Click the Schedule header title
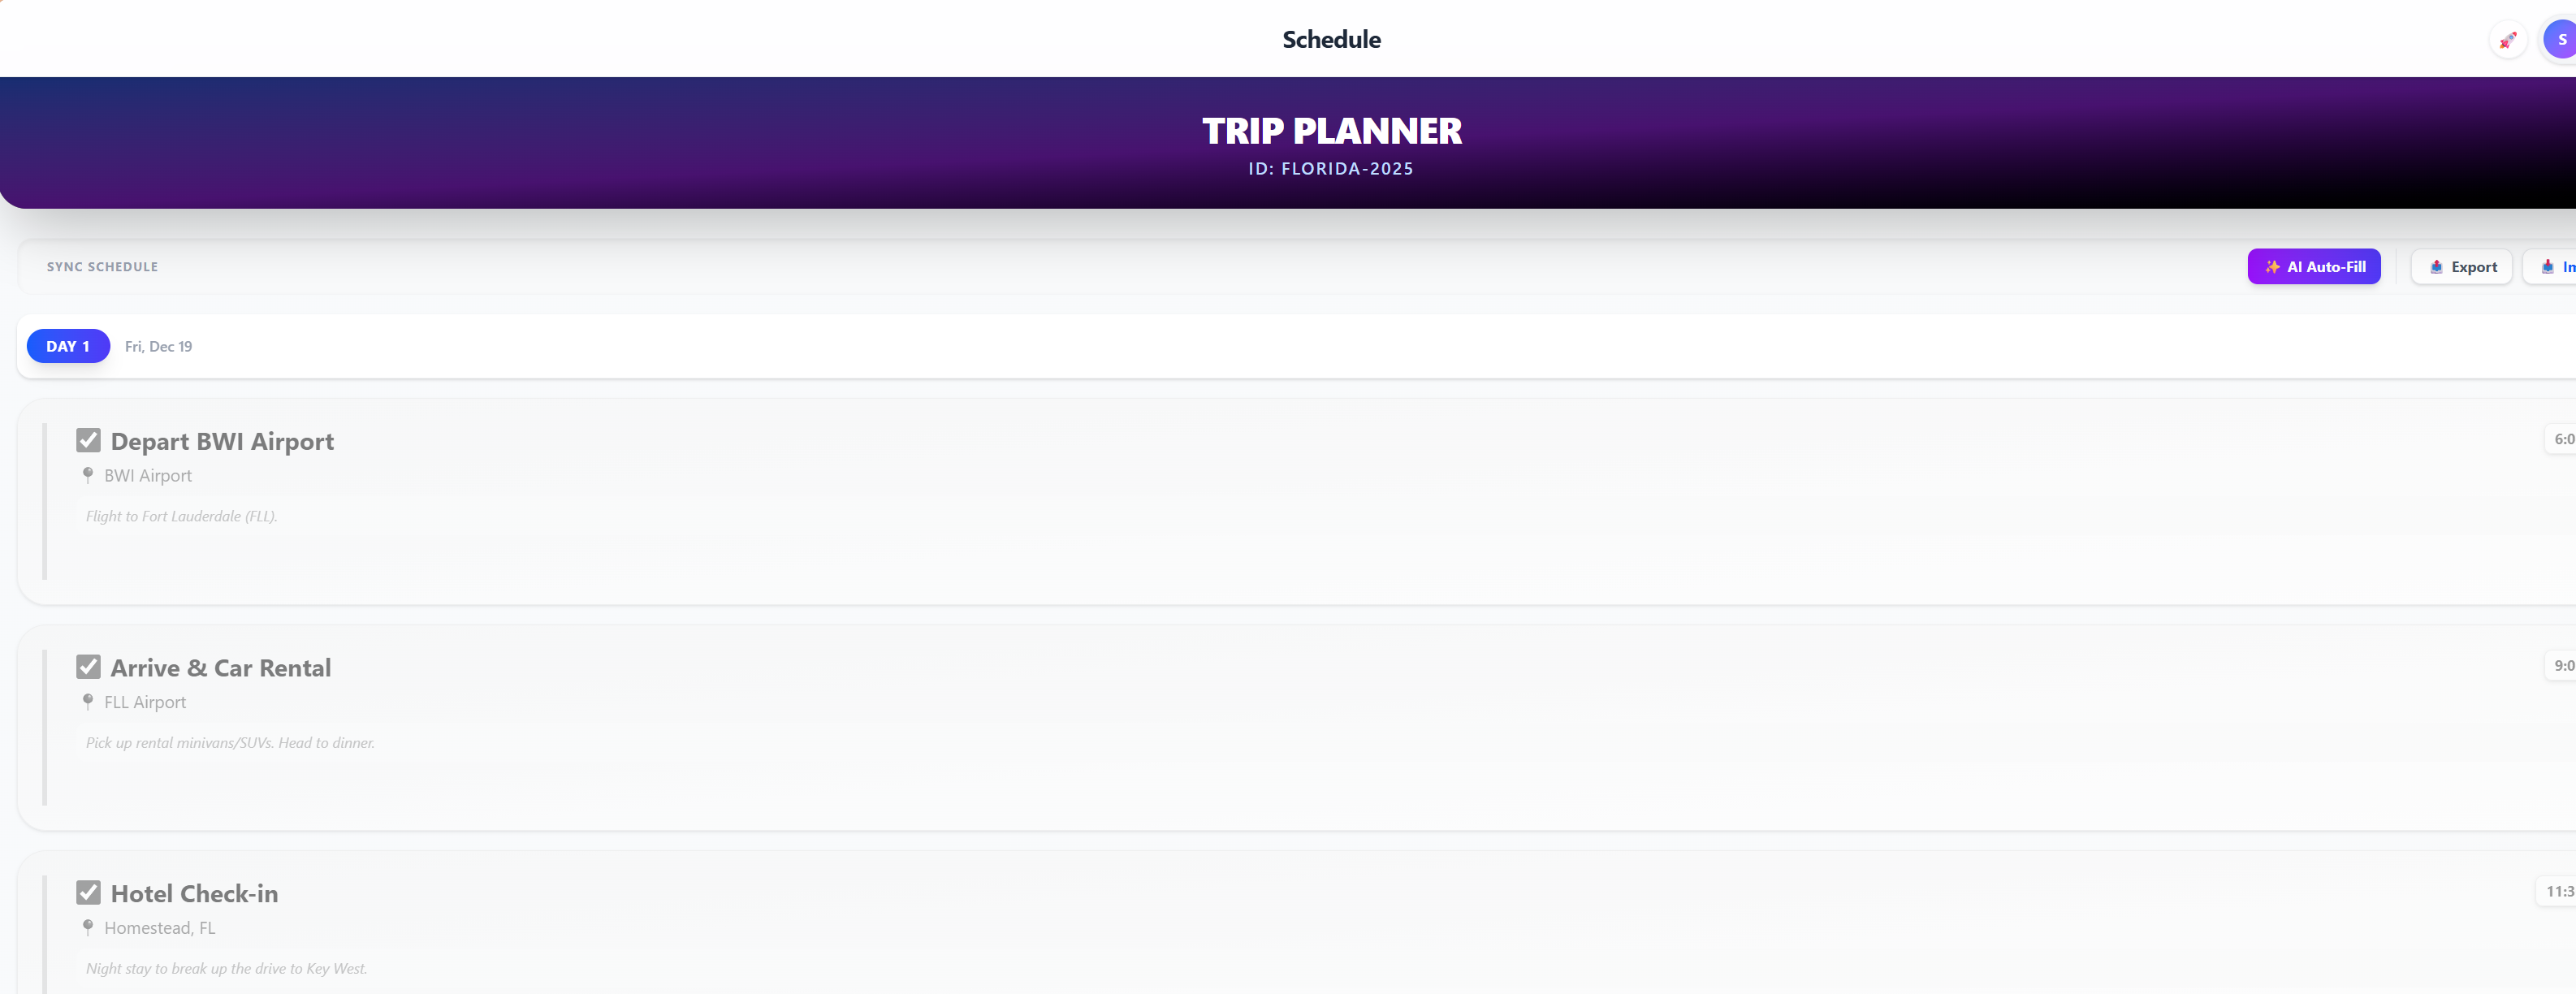Image resolution: width=2576 pixels, height=994 pixels. [x=1330, y=39]
